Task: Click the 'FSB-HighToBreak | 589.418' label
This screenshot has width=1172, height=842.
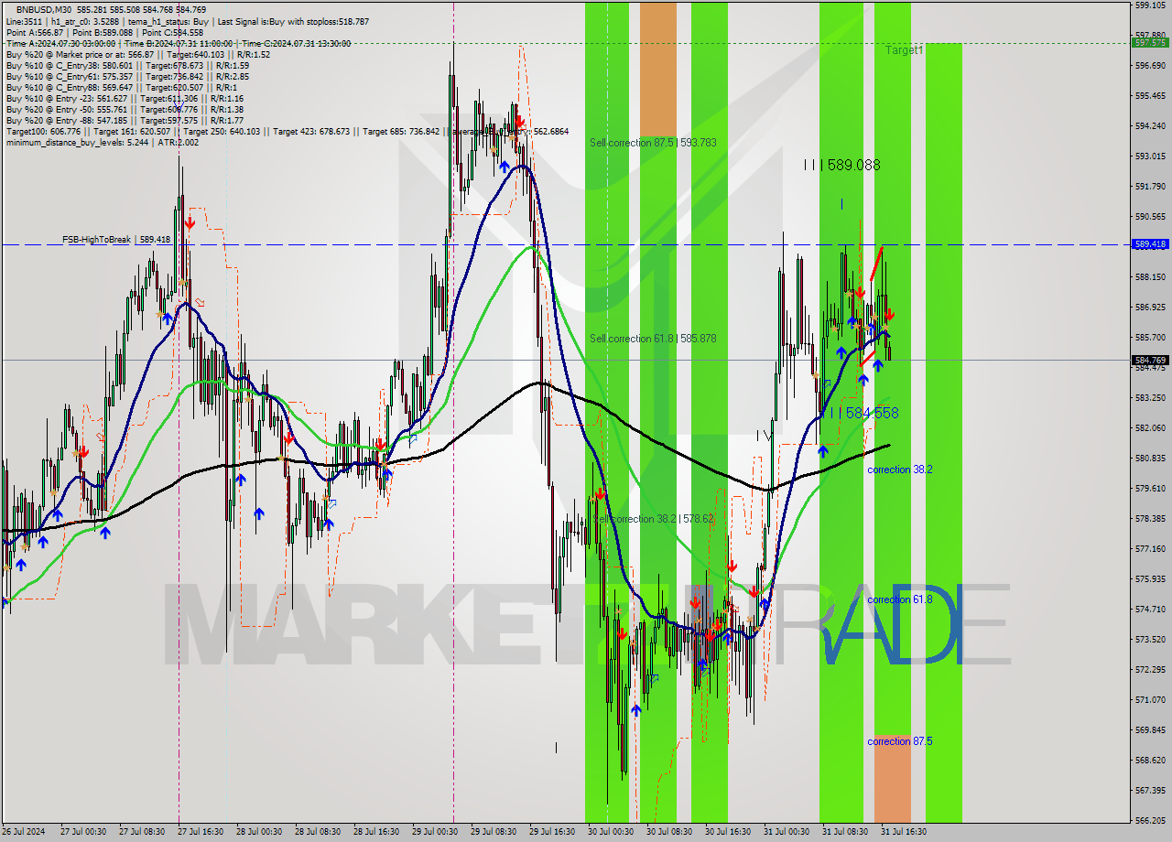Action: pos(116,240)
